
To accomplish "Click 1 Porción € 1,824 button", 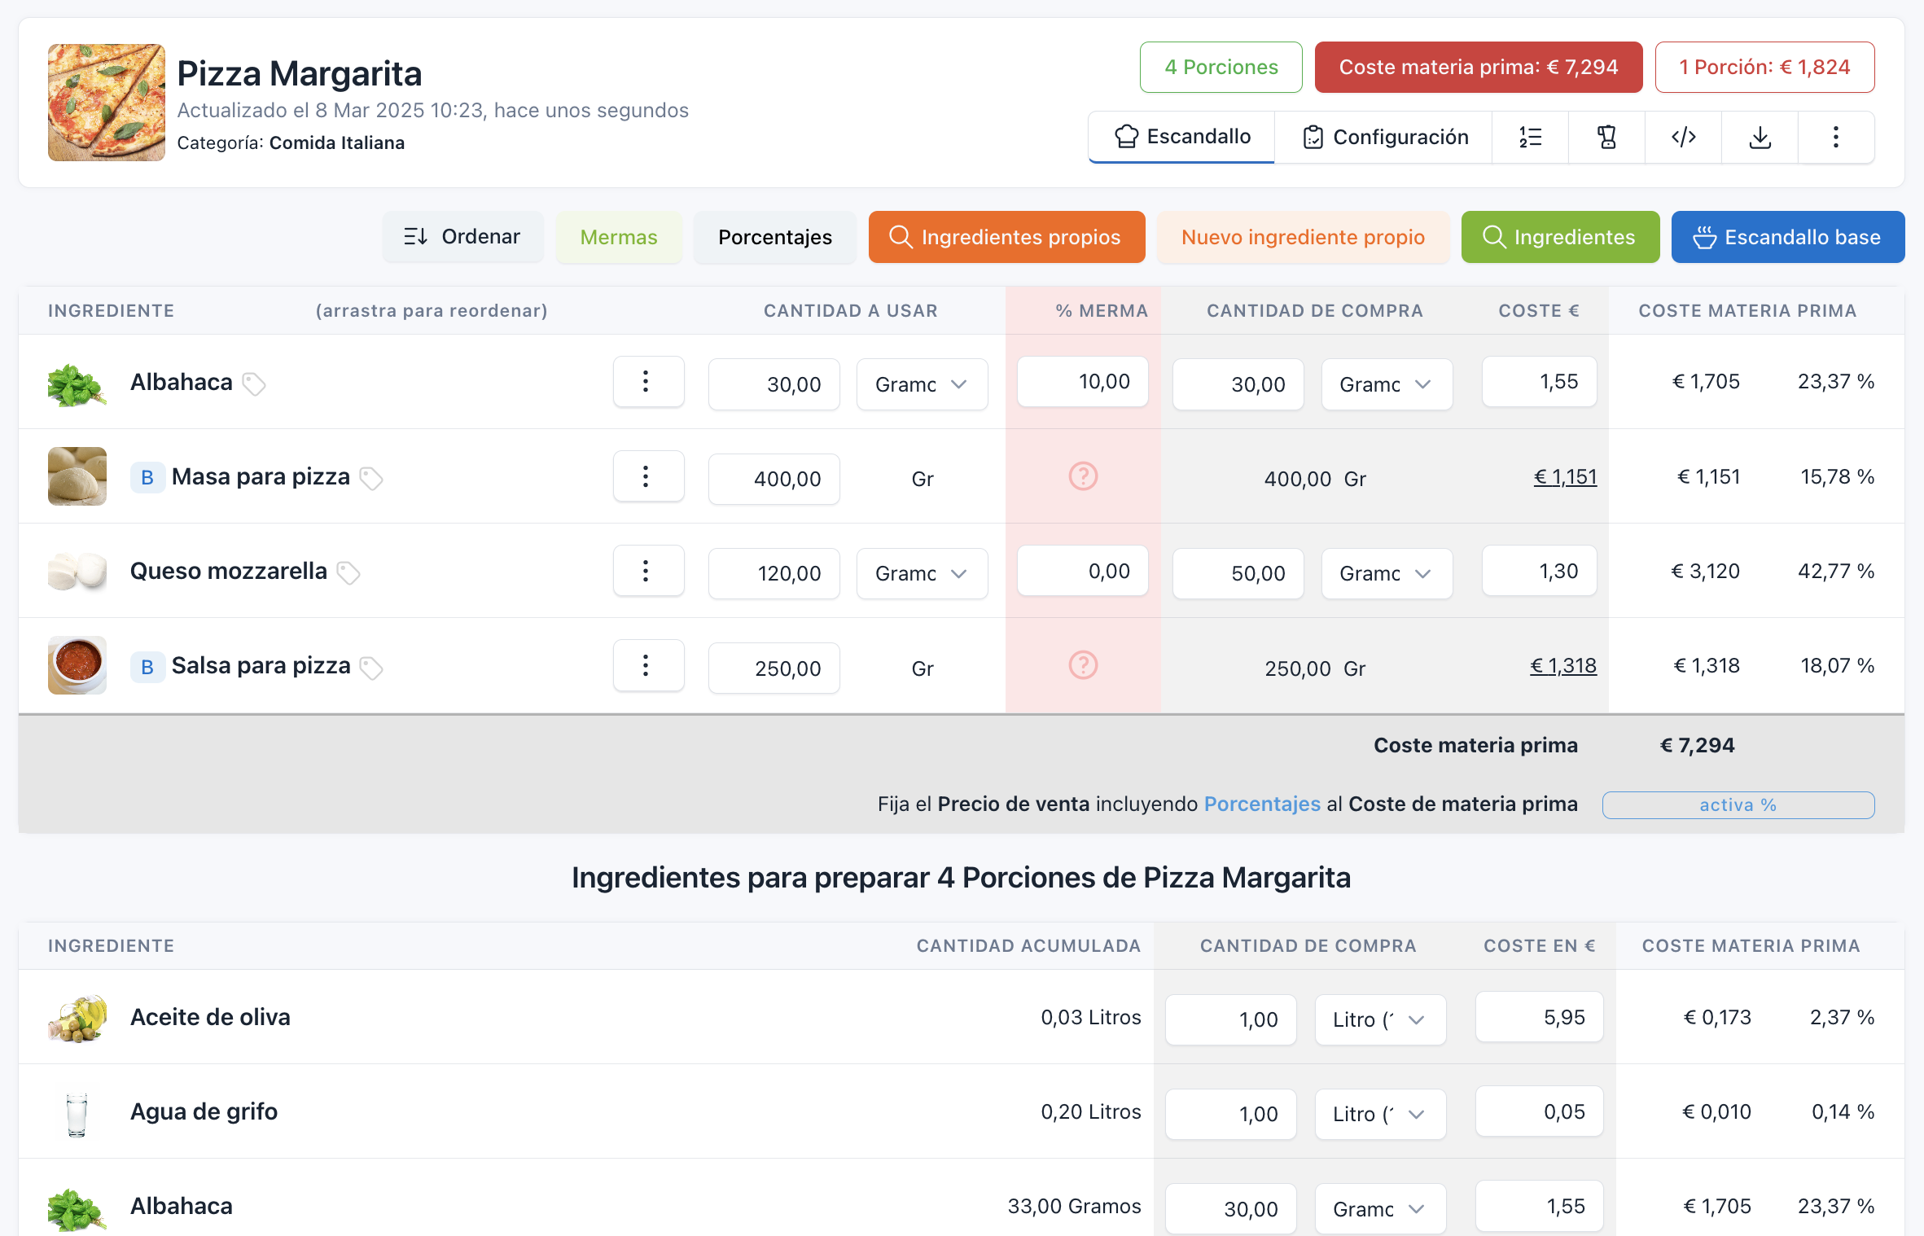I will pos(1764,67).
